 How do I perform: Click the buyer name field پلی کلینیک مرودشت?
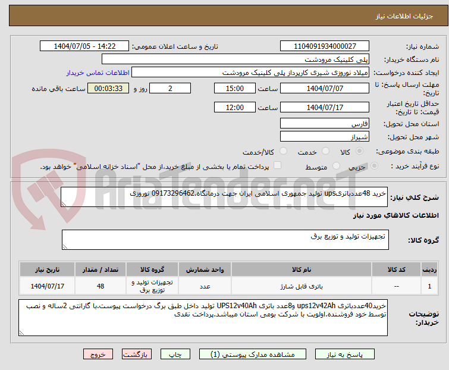236,59
